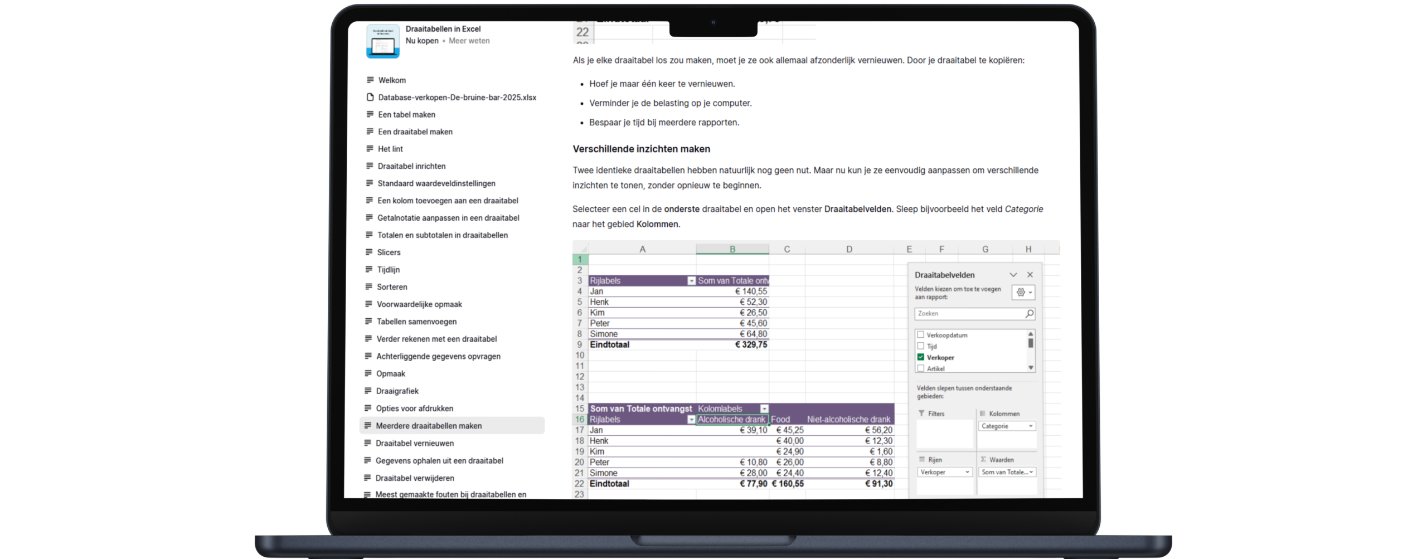Click the Draaitabellen in Excel course thumbnail

click(x=383, y=41)
